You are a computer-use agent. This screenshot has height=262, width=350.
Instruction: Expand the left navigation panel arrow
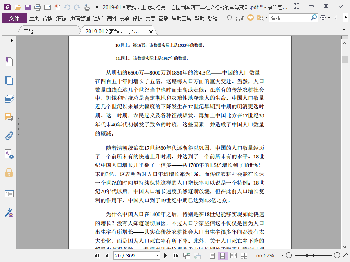12,41
